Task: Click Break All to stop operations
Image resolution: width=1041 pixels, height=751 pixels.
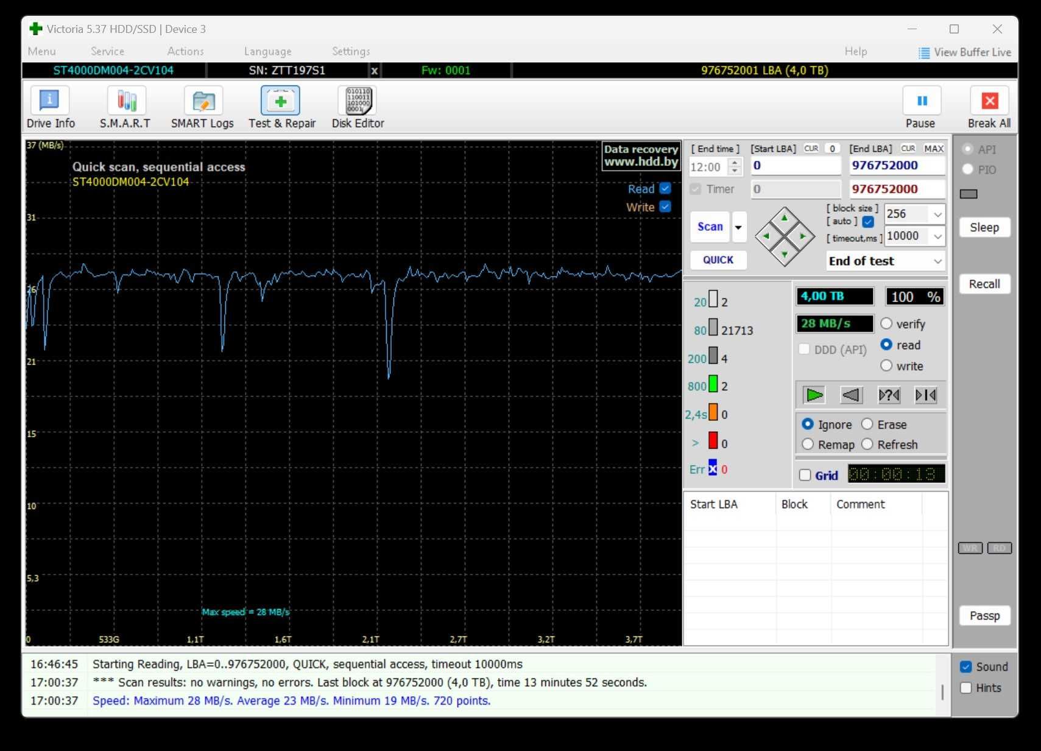Action: point(989,108)
